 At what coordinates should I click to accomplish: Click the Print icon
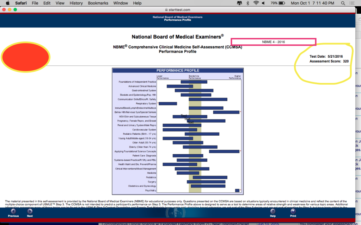(x=293, y=211)
